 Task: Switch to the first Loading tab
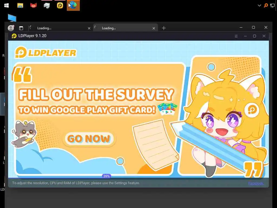(60, 28)
